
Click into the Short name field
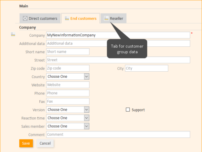[68, 51]
